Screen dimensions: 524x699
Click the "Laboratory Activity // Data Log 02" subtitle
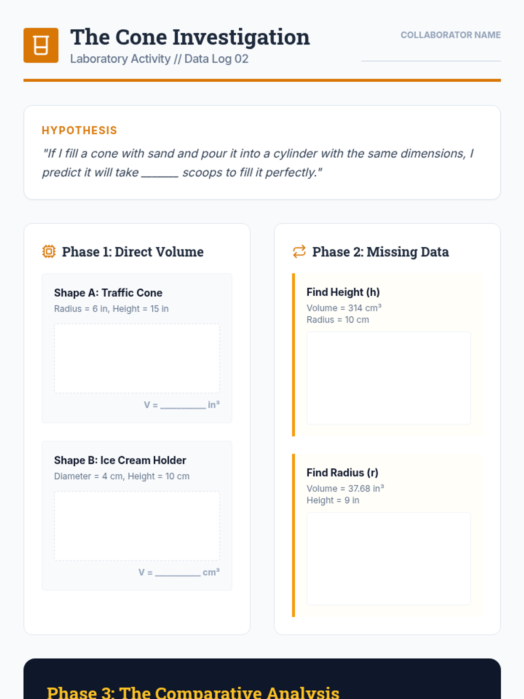click(x=159, y=59)
